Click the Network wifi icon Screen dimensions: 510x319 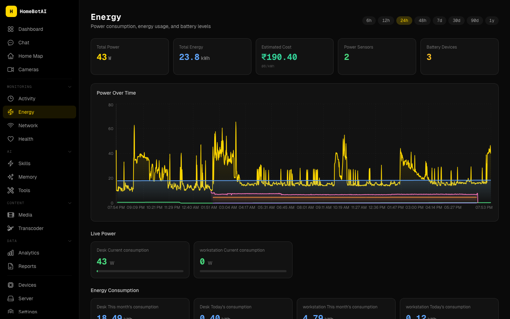11,125
